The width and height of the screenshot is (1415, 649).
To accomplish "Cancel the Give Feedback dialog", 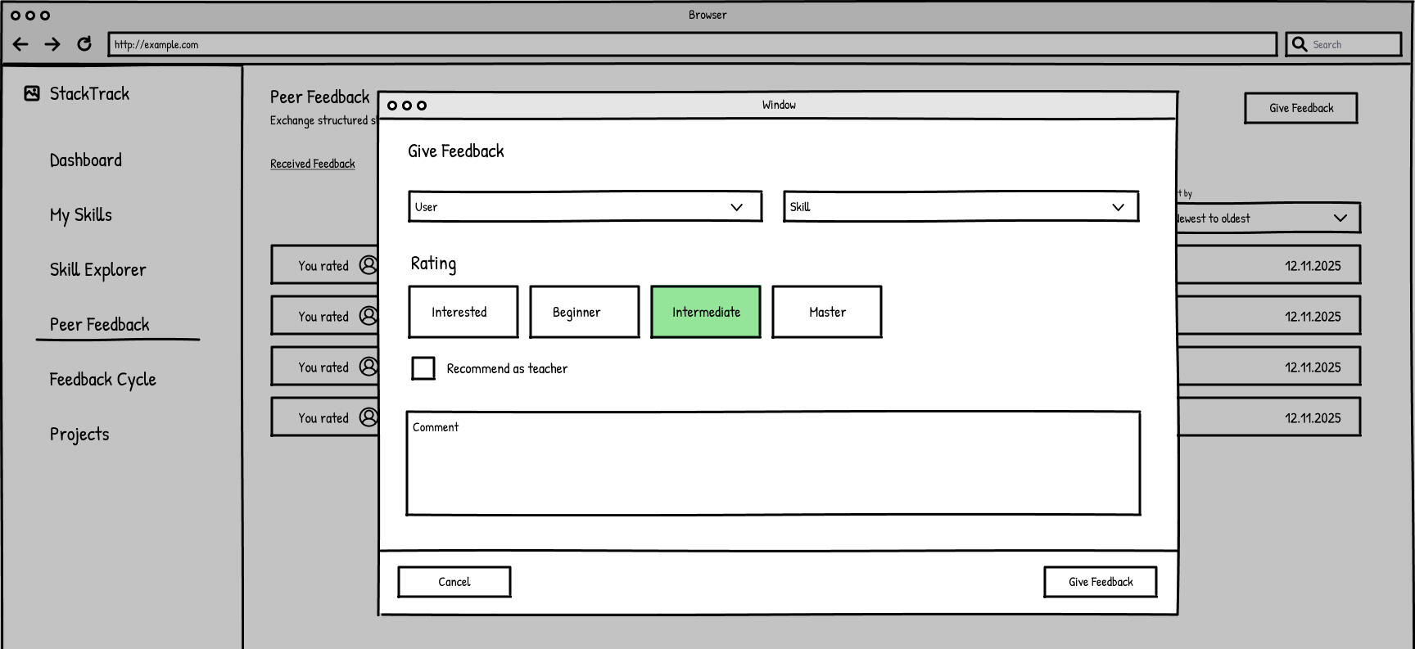I will (454, 582).
